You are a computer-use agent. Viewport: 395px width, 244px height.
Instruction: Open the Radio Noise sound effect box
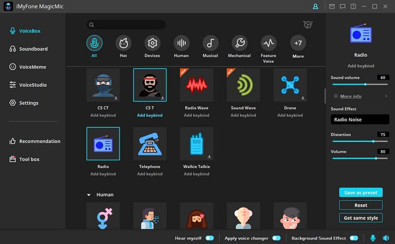360,119
